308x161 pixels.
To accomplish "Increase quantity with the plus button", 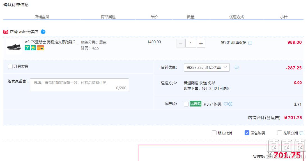I will point(201,44).
